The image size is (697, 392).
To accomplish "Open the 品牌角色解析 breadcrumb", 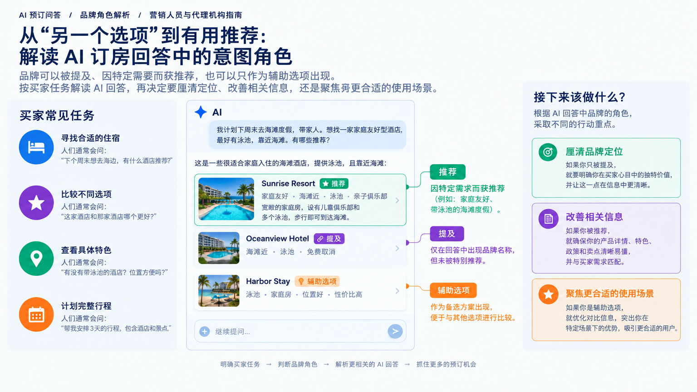I will point(105,15).
